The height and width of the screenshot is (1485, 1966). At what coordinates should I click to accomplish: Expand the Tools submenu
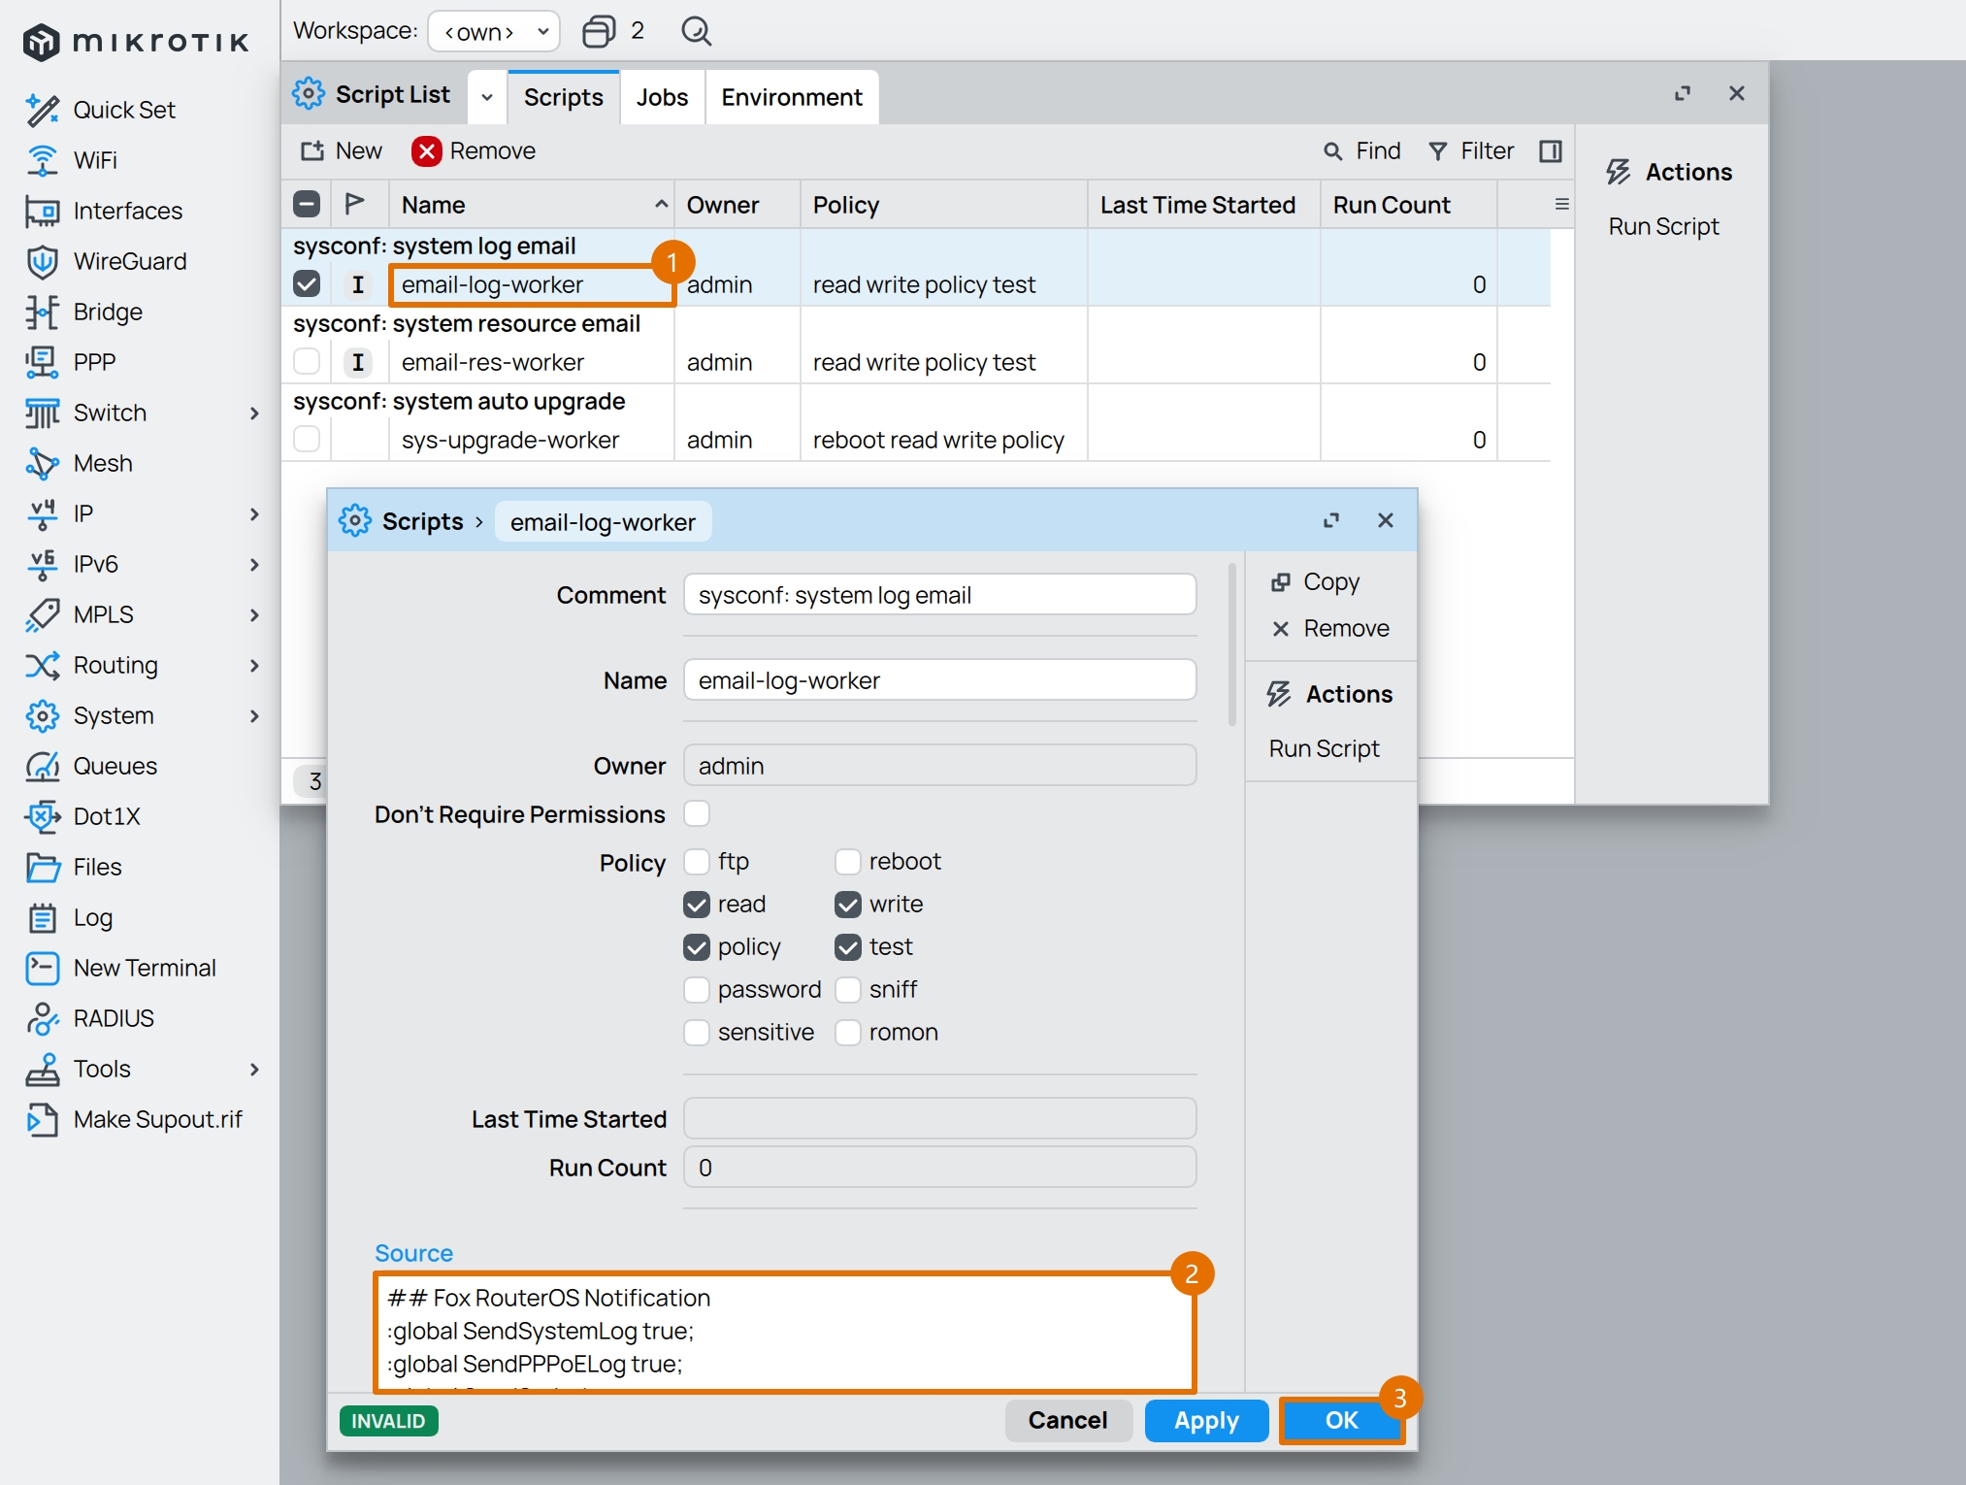[x=254, y=1069]
